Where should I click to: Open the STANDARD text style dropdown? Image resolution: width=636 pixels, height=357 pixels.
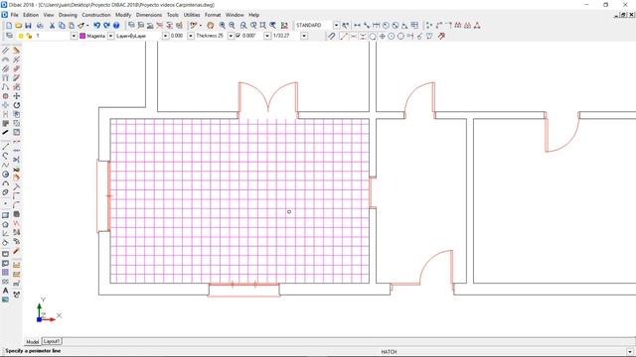pyautogui.click(x=336, y=25)
